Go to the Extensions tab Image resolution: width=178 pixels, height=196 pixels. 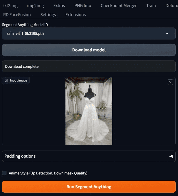pos(76,15)
